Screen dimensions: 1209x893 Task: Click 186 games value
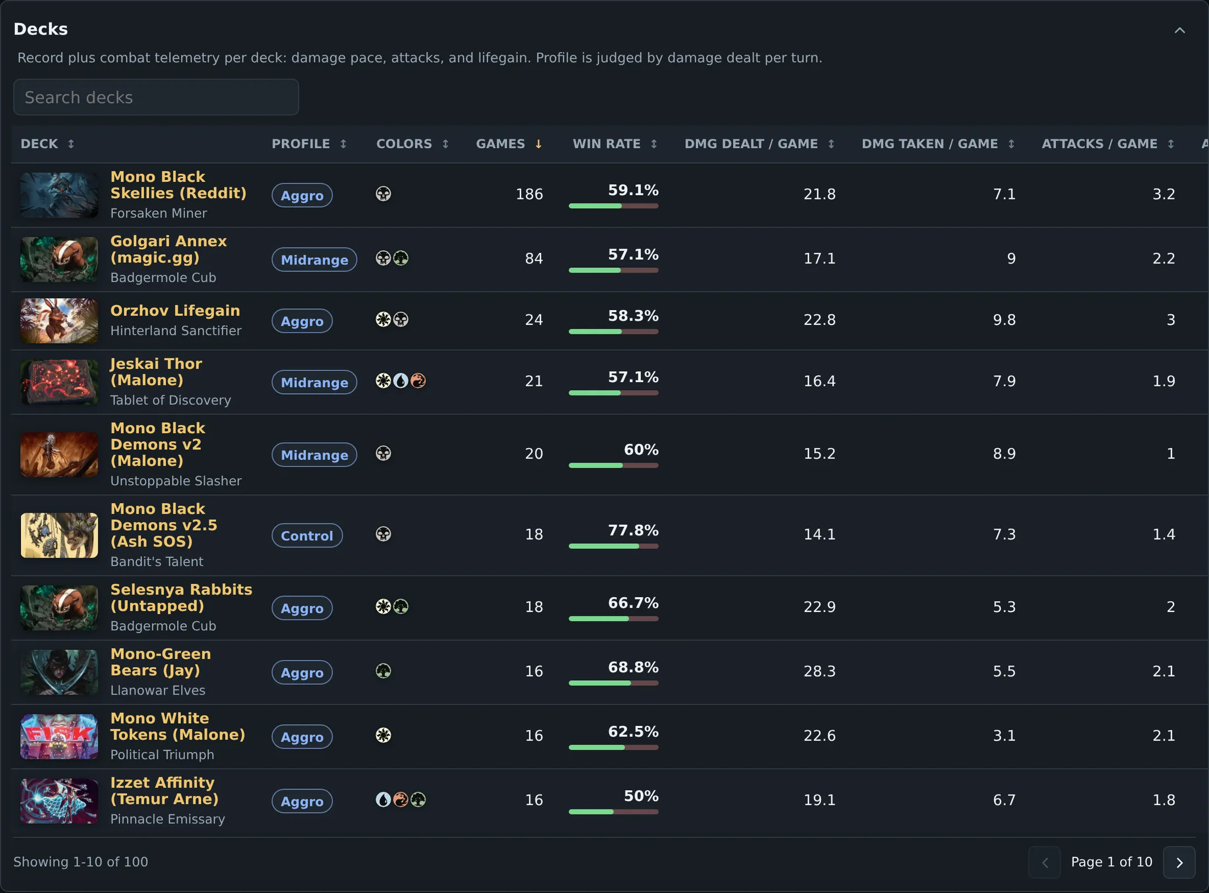pos(529,195)
